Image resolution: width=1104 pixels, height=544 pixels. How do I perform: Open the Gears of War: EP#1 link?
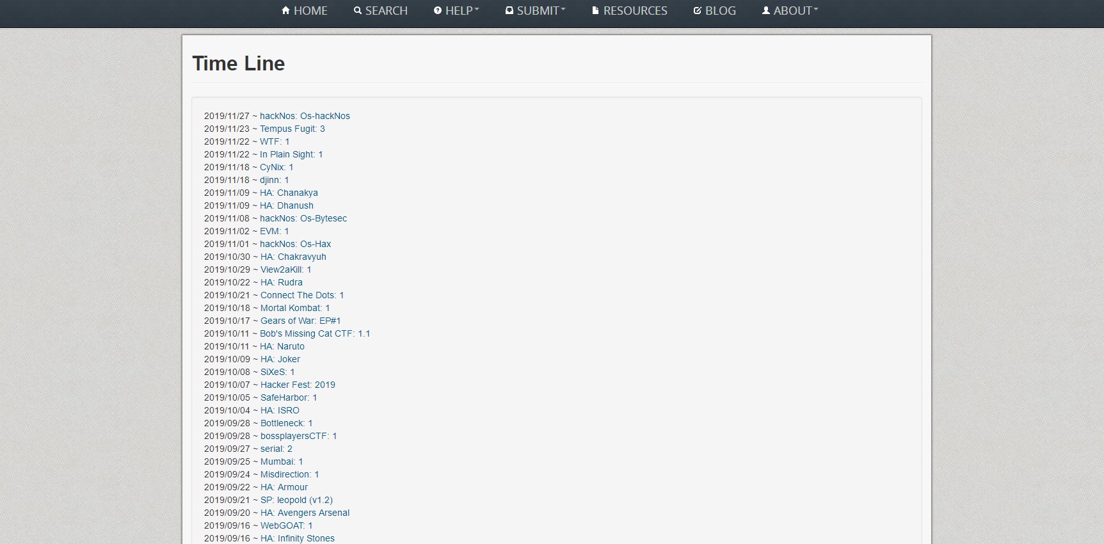[301, 321]
